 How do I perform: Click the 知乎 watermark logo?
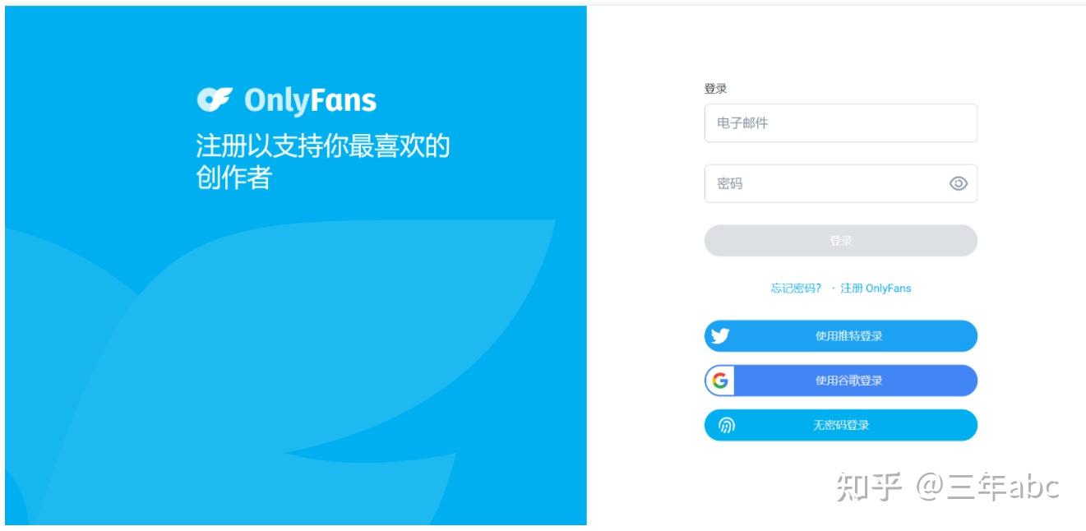(x=870, y=487)
